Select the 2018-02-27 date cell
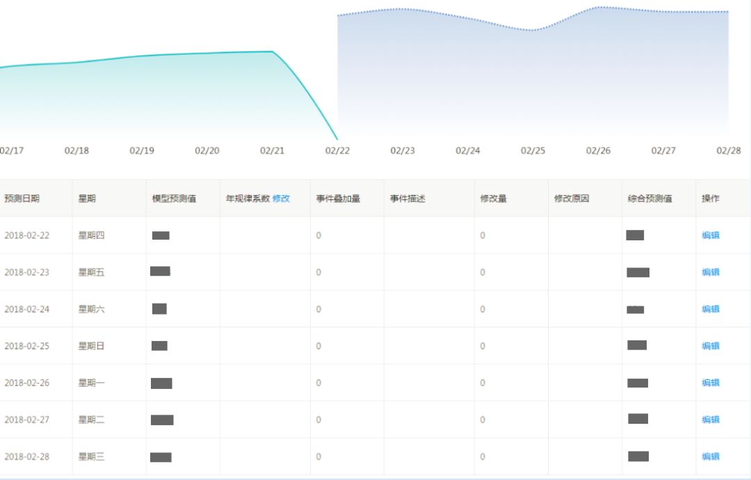 [x=27, y=420]
